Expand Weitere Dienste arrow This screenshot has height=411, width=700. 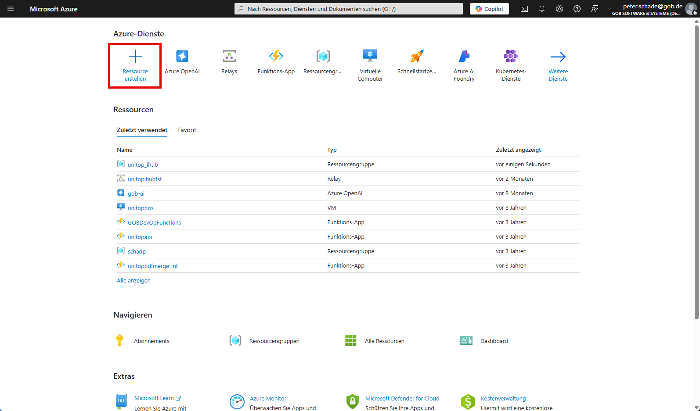tap(558, 57)
